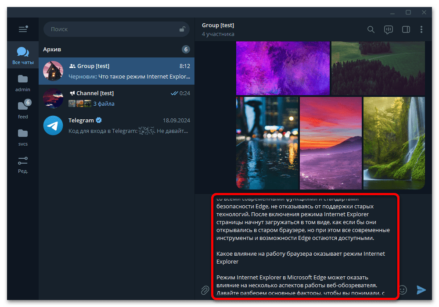This screenshot has height=307, width=439.
Task: Toggle the right info sidebar panel
Action: [406, 29]
